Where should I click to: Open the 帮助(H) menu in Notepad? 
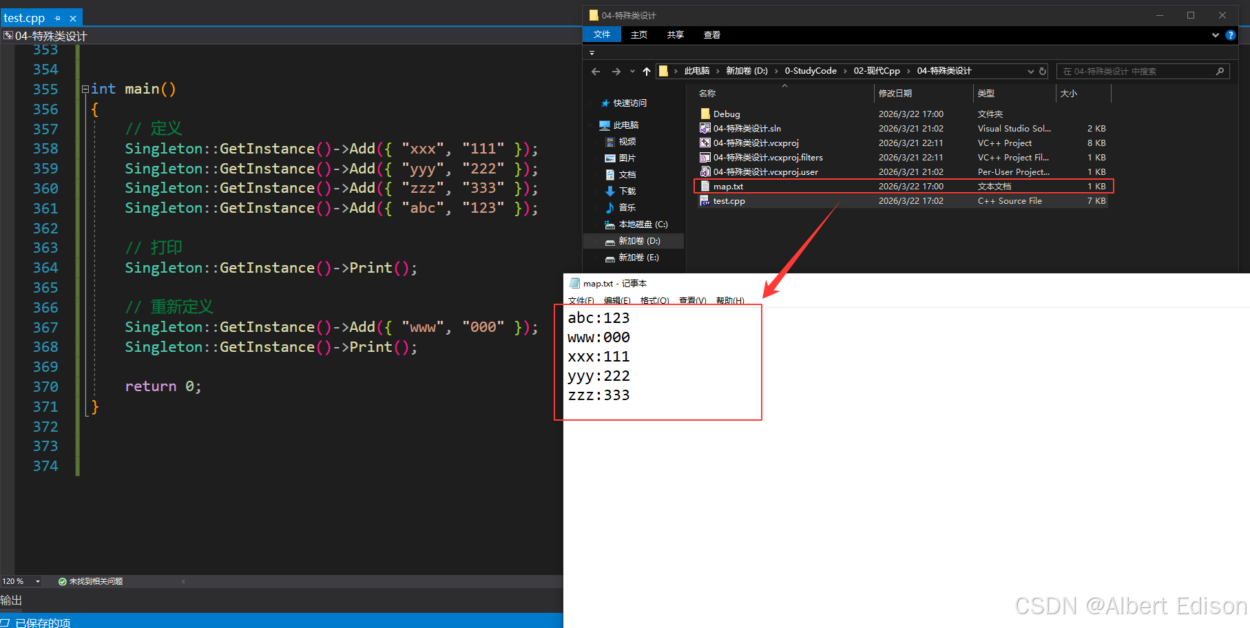[730, 301]
